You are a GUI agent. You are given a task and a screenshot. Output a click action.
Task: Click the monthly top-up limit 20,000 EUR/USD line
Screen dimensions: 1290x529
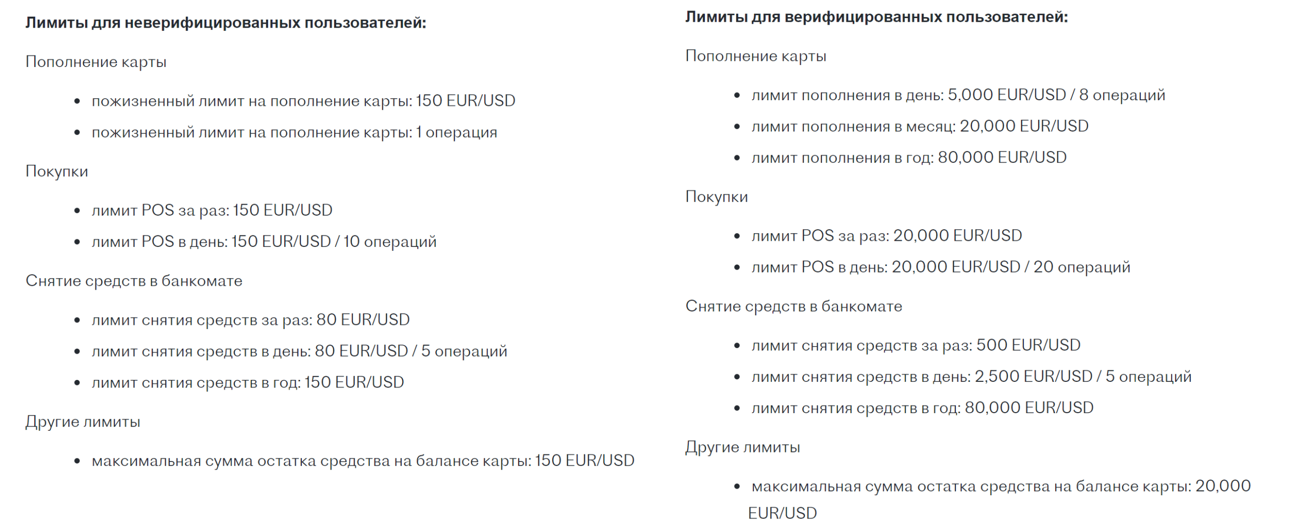[920, 126]
